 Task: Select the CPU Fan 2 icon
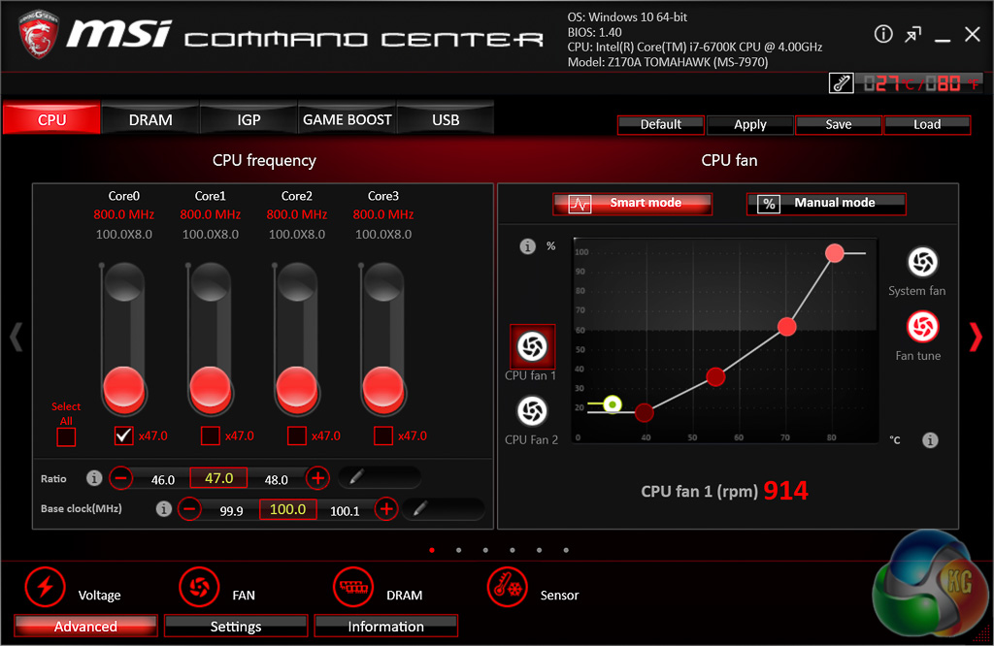point(532,411)
